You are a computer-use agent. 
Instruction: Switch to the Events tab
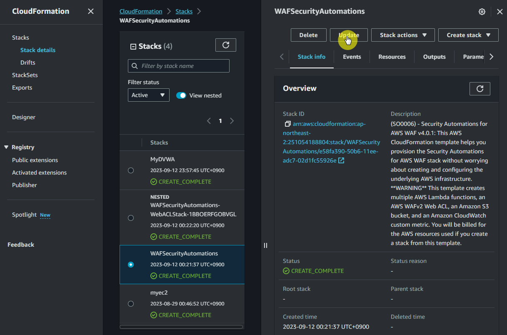[352, 57]
